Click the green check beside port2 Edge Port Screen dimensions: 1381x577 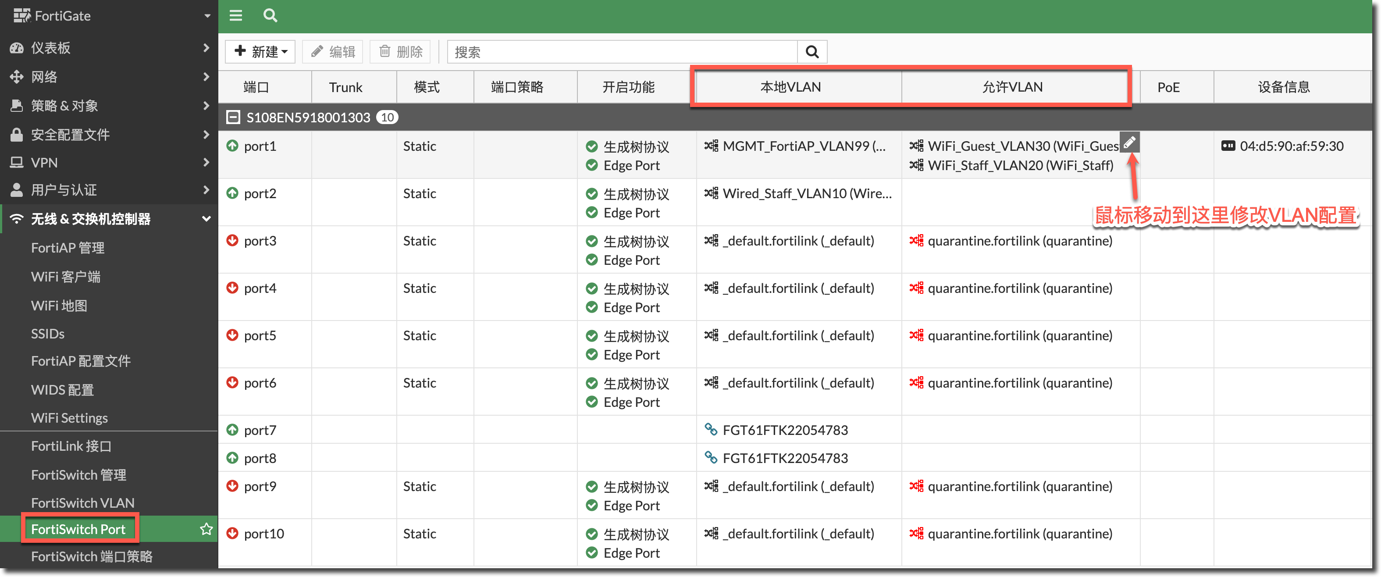pos(592,212)
